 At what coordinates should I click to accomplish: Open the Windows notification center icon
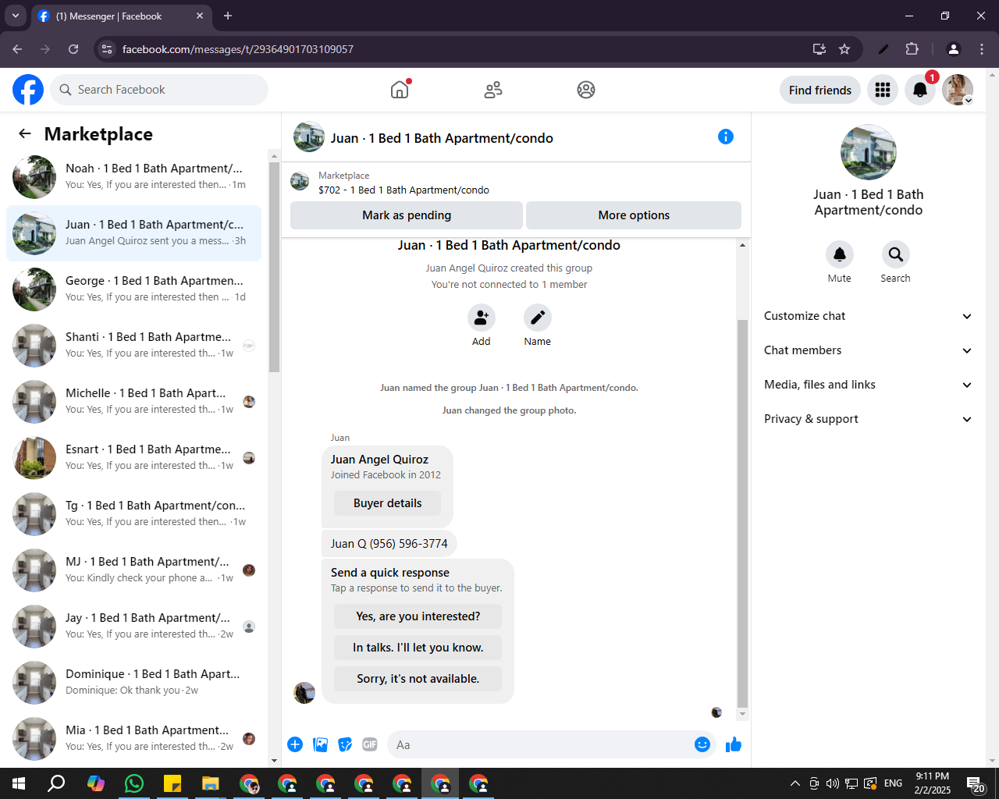976,783
